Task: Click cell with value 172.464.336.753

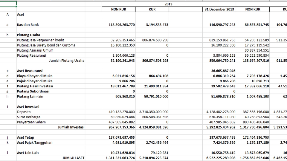Action: point(253,137)
